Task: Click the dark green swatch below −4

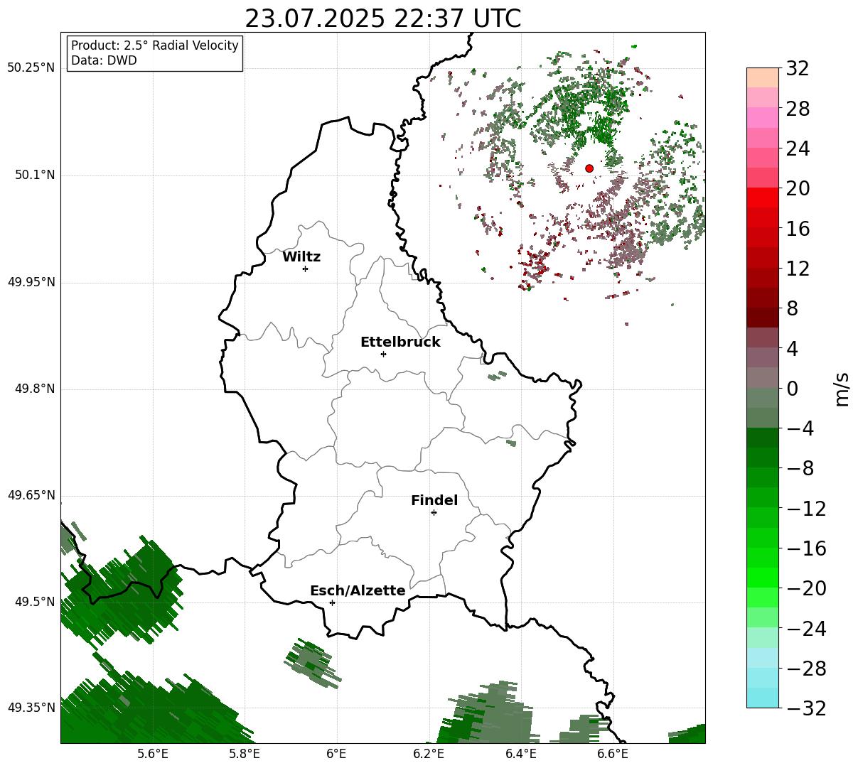Action: click(763, 438)
